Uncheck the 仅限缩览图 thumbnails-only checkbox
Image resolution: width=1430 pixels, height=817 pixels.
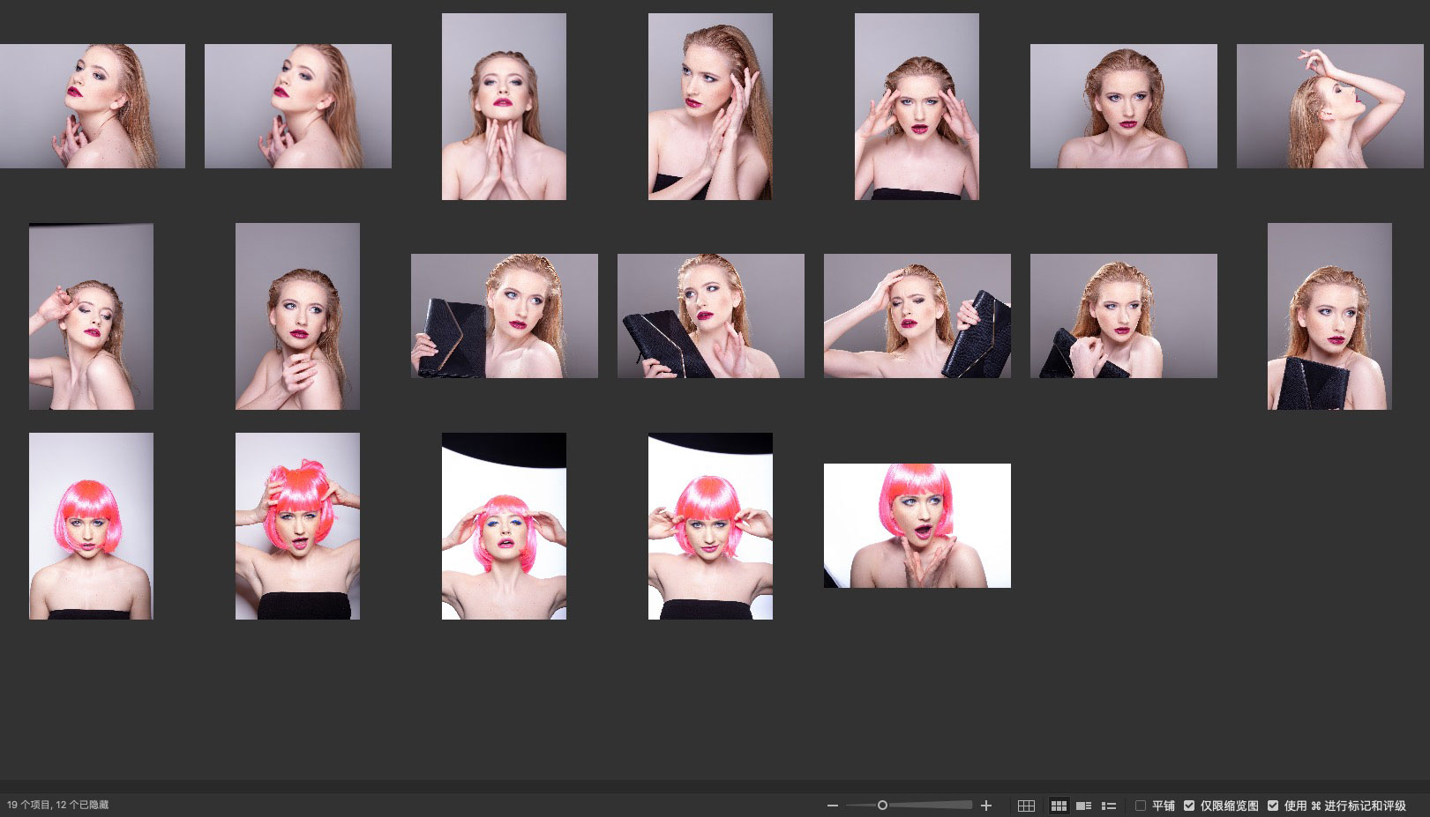tap(1189, 806)
